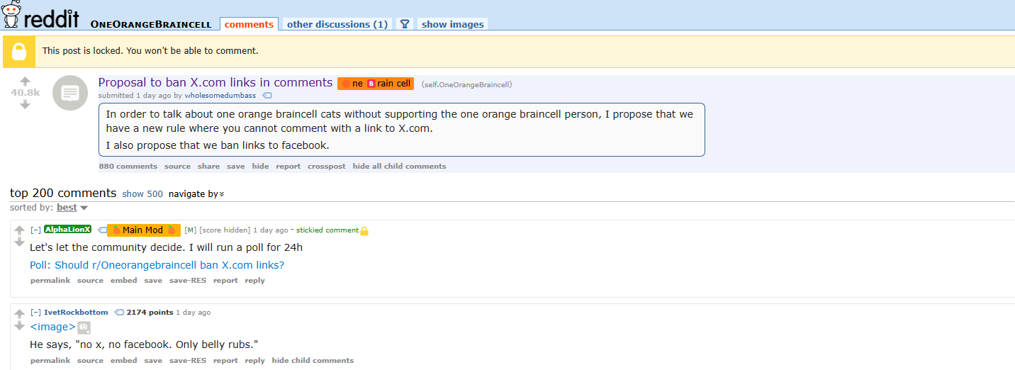
Task: Click the crosspost link under the post
Action: (327, 166)
